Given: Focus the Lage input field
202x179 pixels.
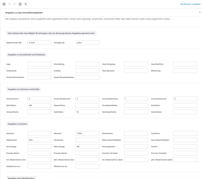Looking at the screenshot, I should click(x=39, y=64).
